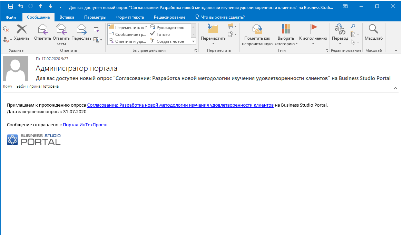Open the Согласование survey hyperlink
402x236 pixels.
(180, 105)
